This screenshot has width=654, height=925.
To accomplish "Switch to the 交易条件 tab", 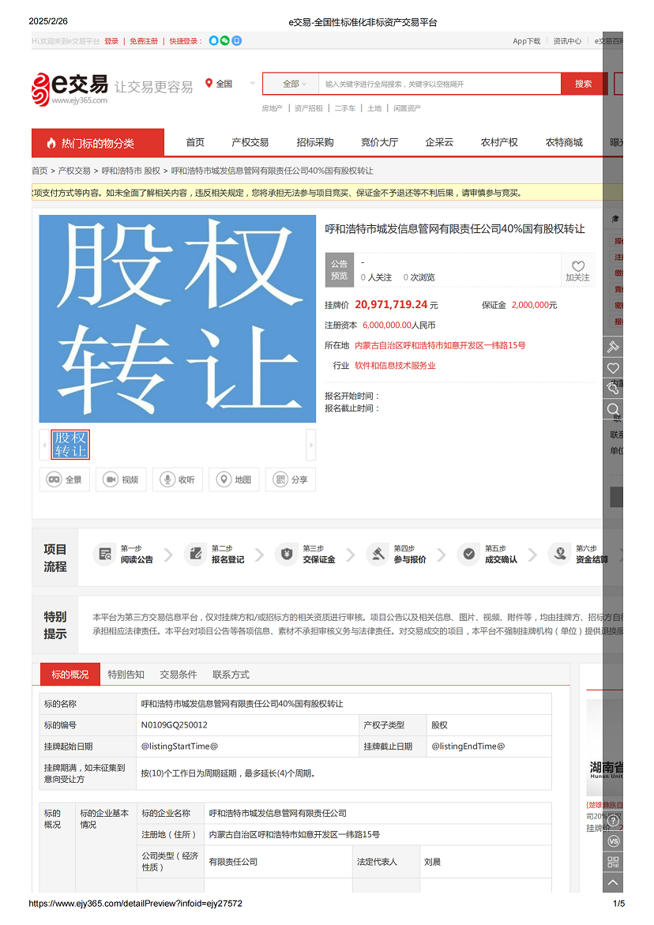I will pos(179,675).
